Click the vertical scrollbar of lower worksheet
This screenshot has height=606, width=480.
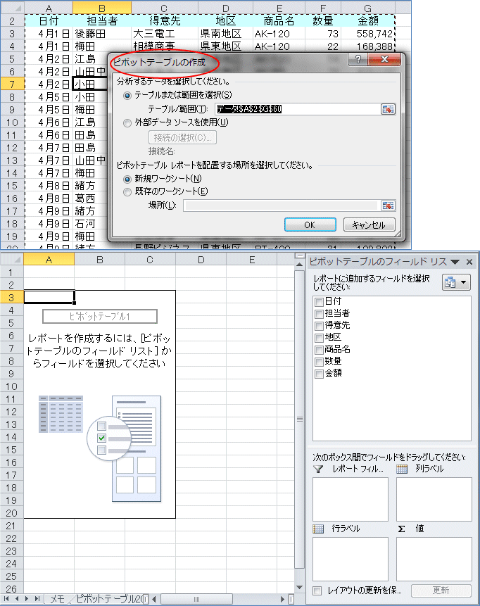pyautogui.click(x=300, y=419)
